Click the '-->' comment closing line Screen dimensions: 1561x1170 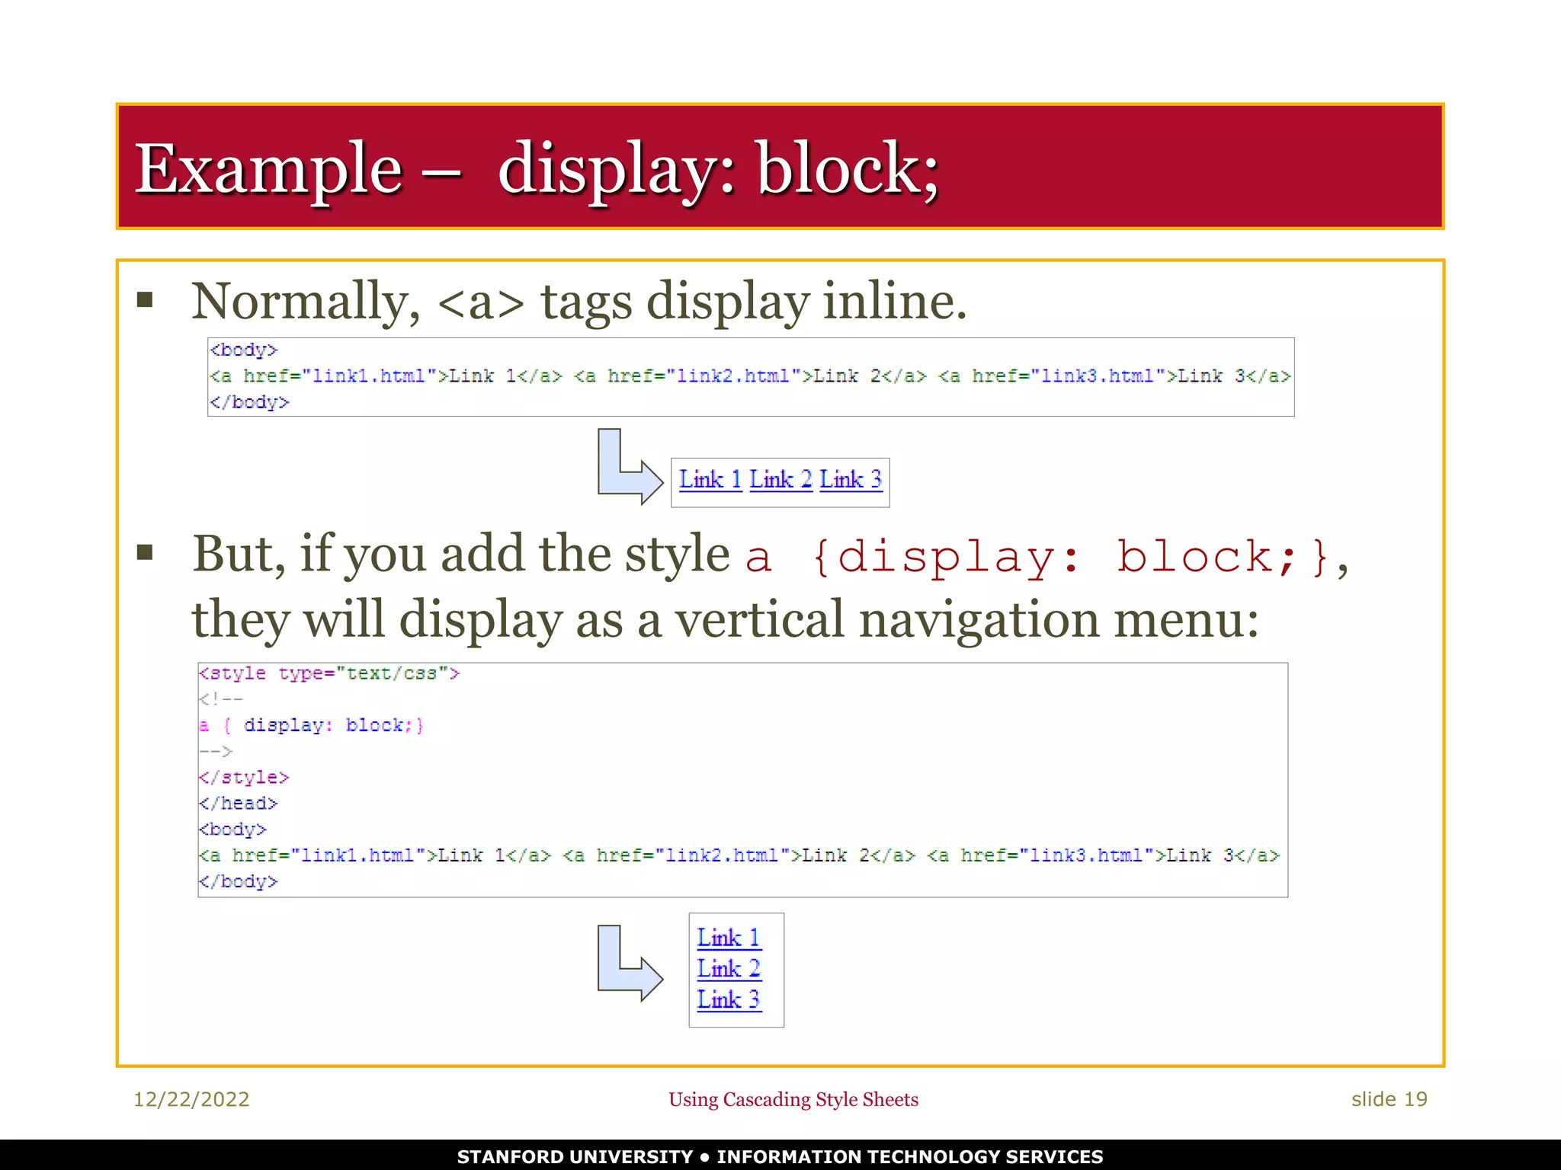coord(215,751)
